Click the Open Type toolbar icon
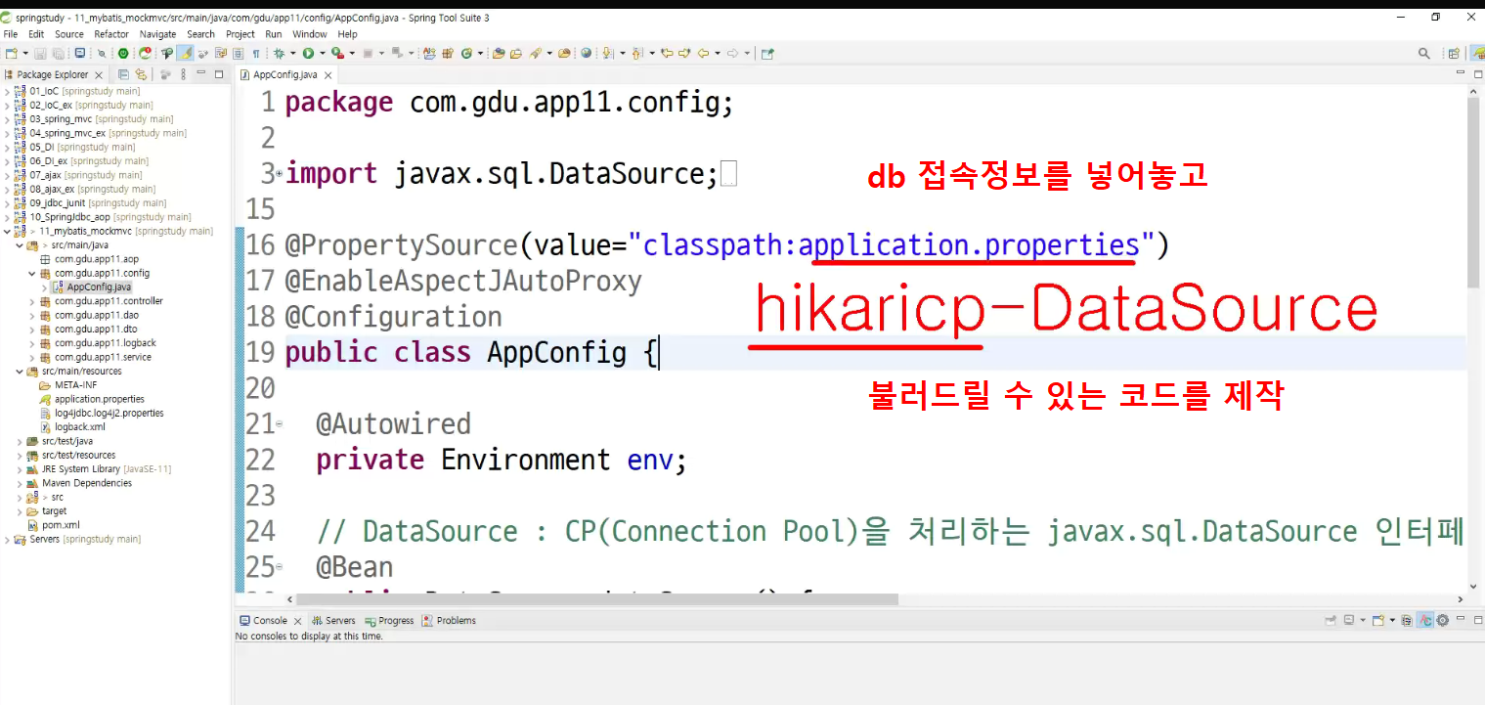Viewport: 1485px width, 705px height. [499, 53]
